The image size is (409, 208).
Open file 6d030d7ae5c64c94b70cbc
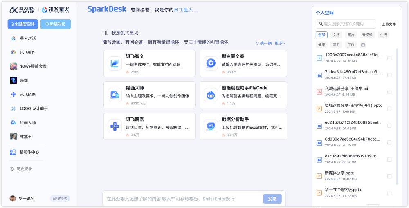[x=353, y=139]
